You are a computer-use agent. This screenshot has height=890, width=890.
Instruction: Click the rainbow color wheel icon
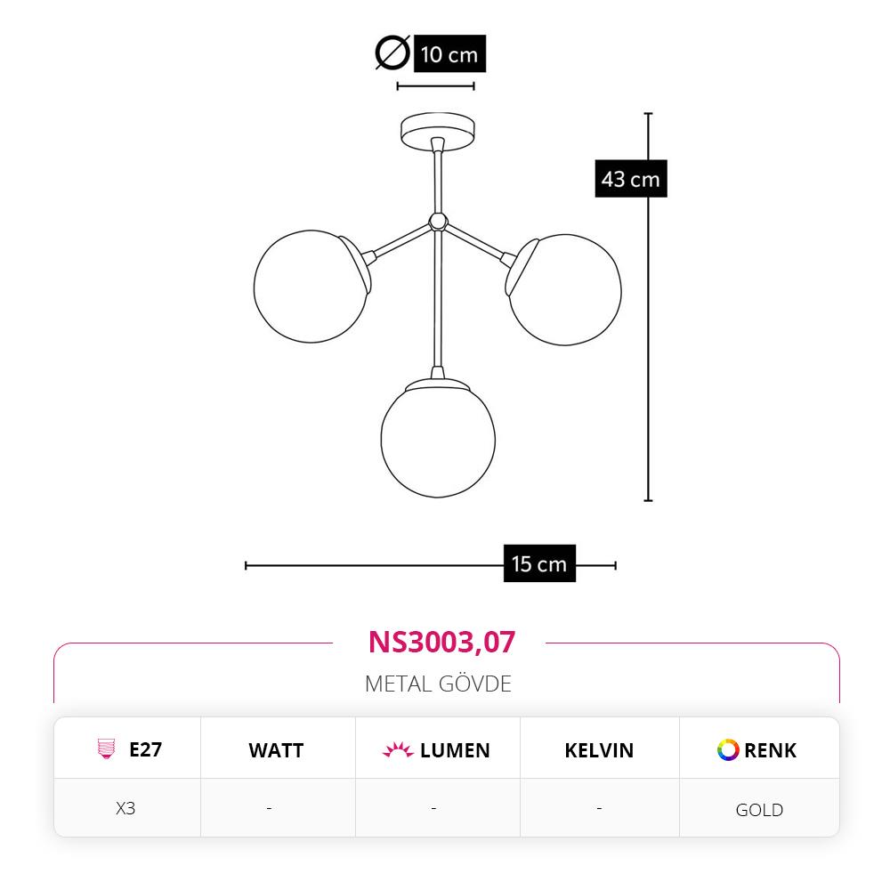pos(728,749)
